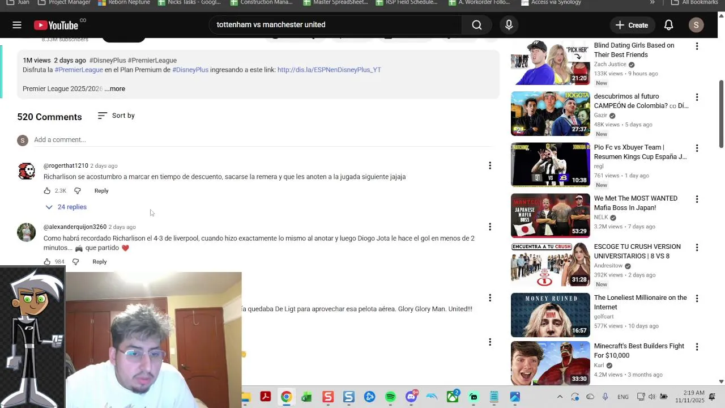The width and height of the screenshot is (725, 408).
Task: Open menu for Pio Fc vs Xbuyer video
Action: coord(697,148)
